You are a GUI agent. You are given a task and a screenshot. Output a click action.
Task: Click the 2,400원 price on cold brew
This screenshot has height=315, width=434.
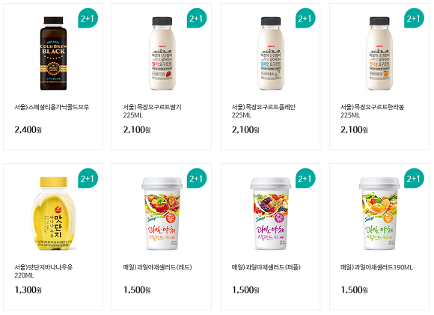(x=28, y=129)
